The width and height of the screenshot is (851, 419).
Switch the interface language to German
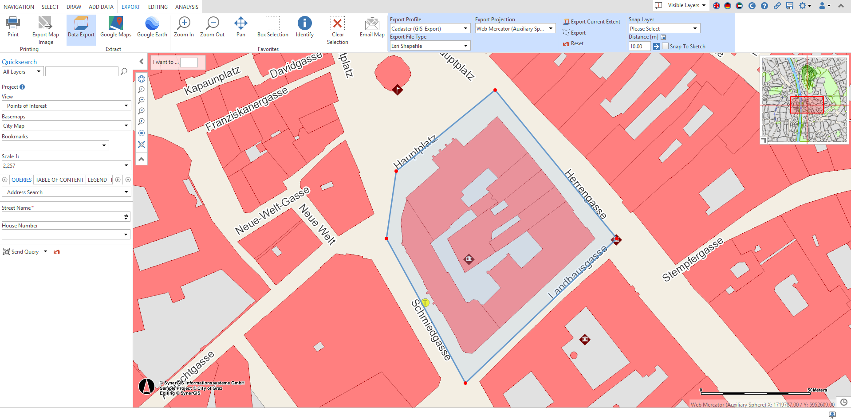click(728, 6)
